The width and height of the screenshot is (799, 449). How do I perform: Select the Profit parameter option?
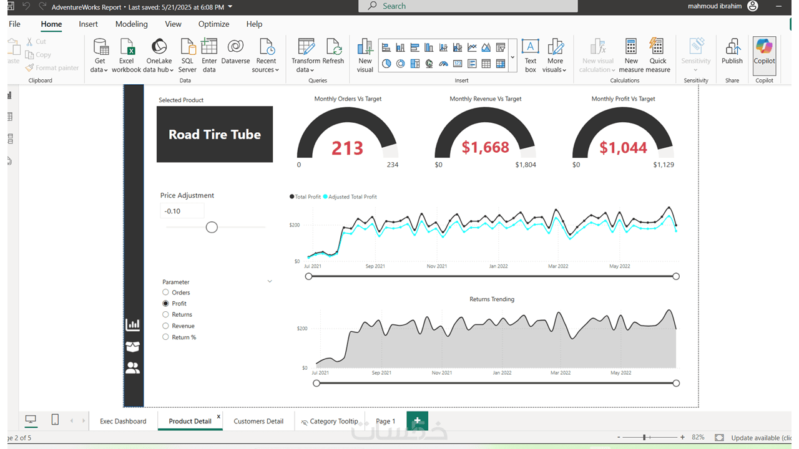[165, 303]
